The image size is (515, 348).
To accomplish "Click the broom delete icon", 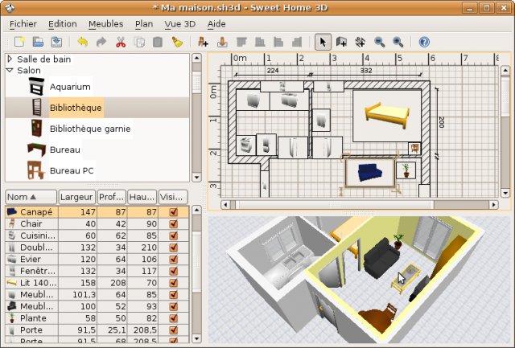I will click(177, 42).
